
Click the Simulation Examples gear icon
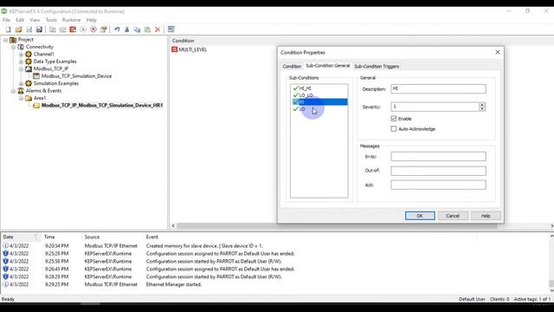click(x=29, y=83)
